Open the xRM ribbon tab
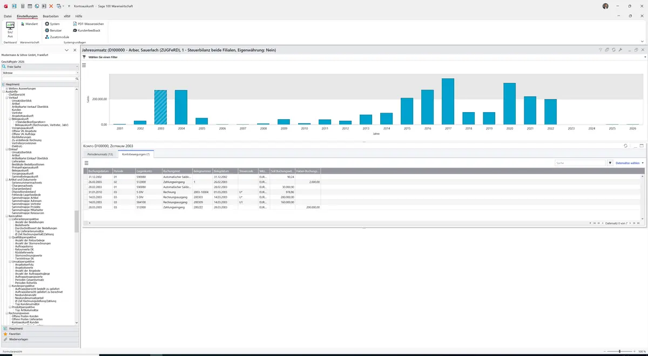This screenshot has width=648, height=356. tap(67, 17)
